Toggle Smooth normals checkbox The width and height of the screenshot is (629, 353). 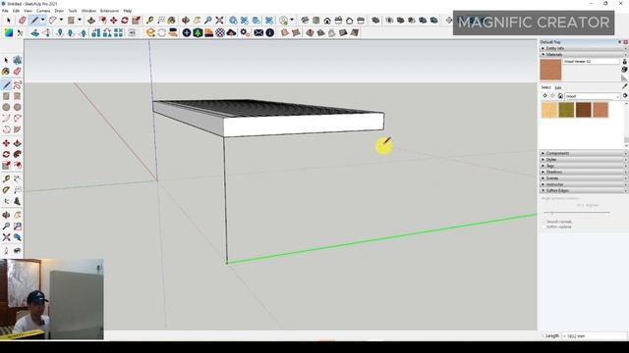(544, 222)
